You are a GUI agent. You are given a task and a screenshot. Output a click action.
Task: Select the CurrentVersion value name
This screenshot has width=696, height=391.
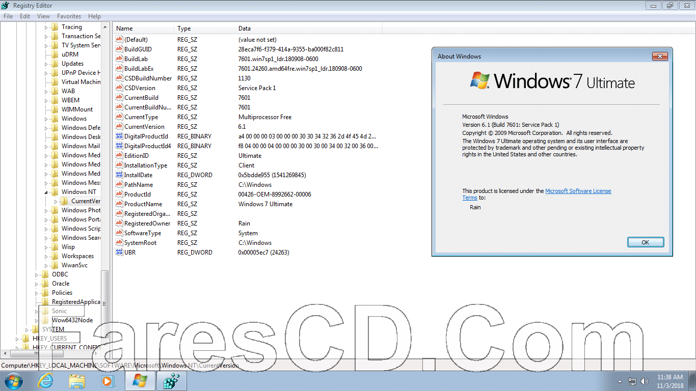pyautogui.click(x=144, y=127)
